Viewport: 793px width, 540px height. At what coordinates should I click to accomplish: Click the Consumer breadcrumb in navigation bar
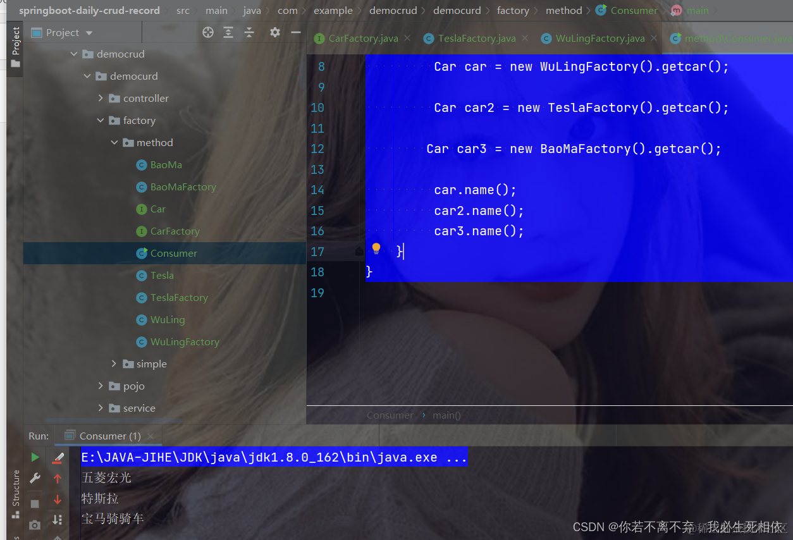coord(634,10)
